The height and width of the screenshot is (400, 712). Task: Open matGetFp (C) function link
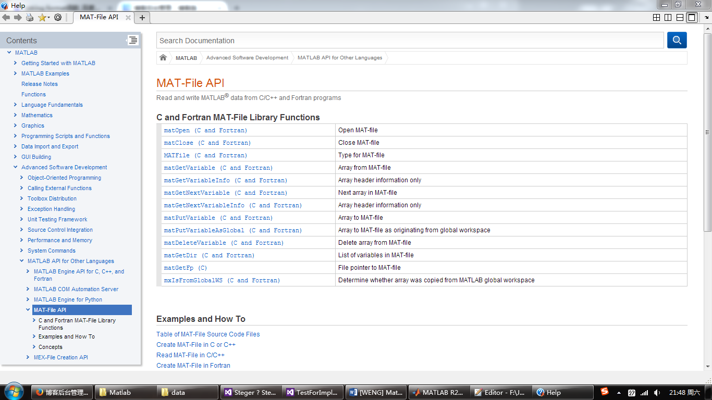tap(186, 268)
